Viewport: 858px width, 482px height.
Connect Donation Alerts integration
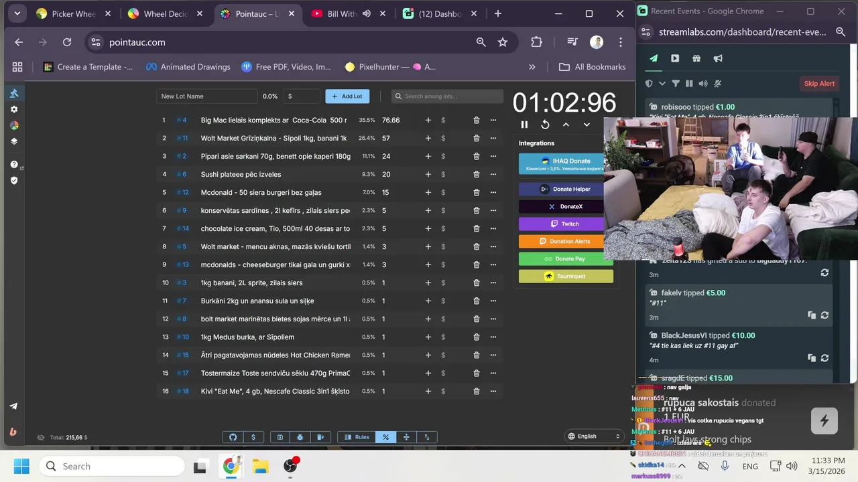(562, 242)
